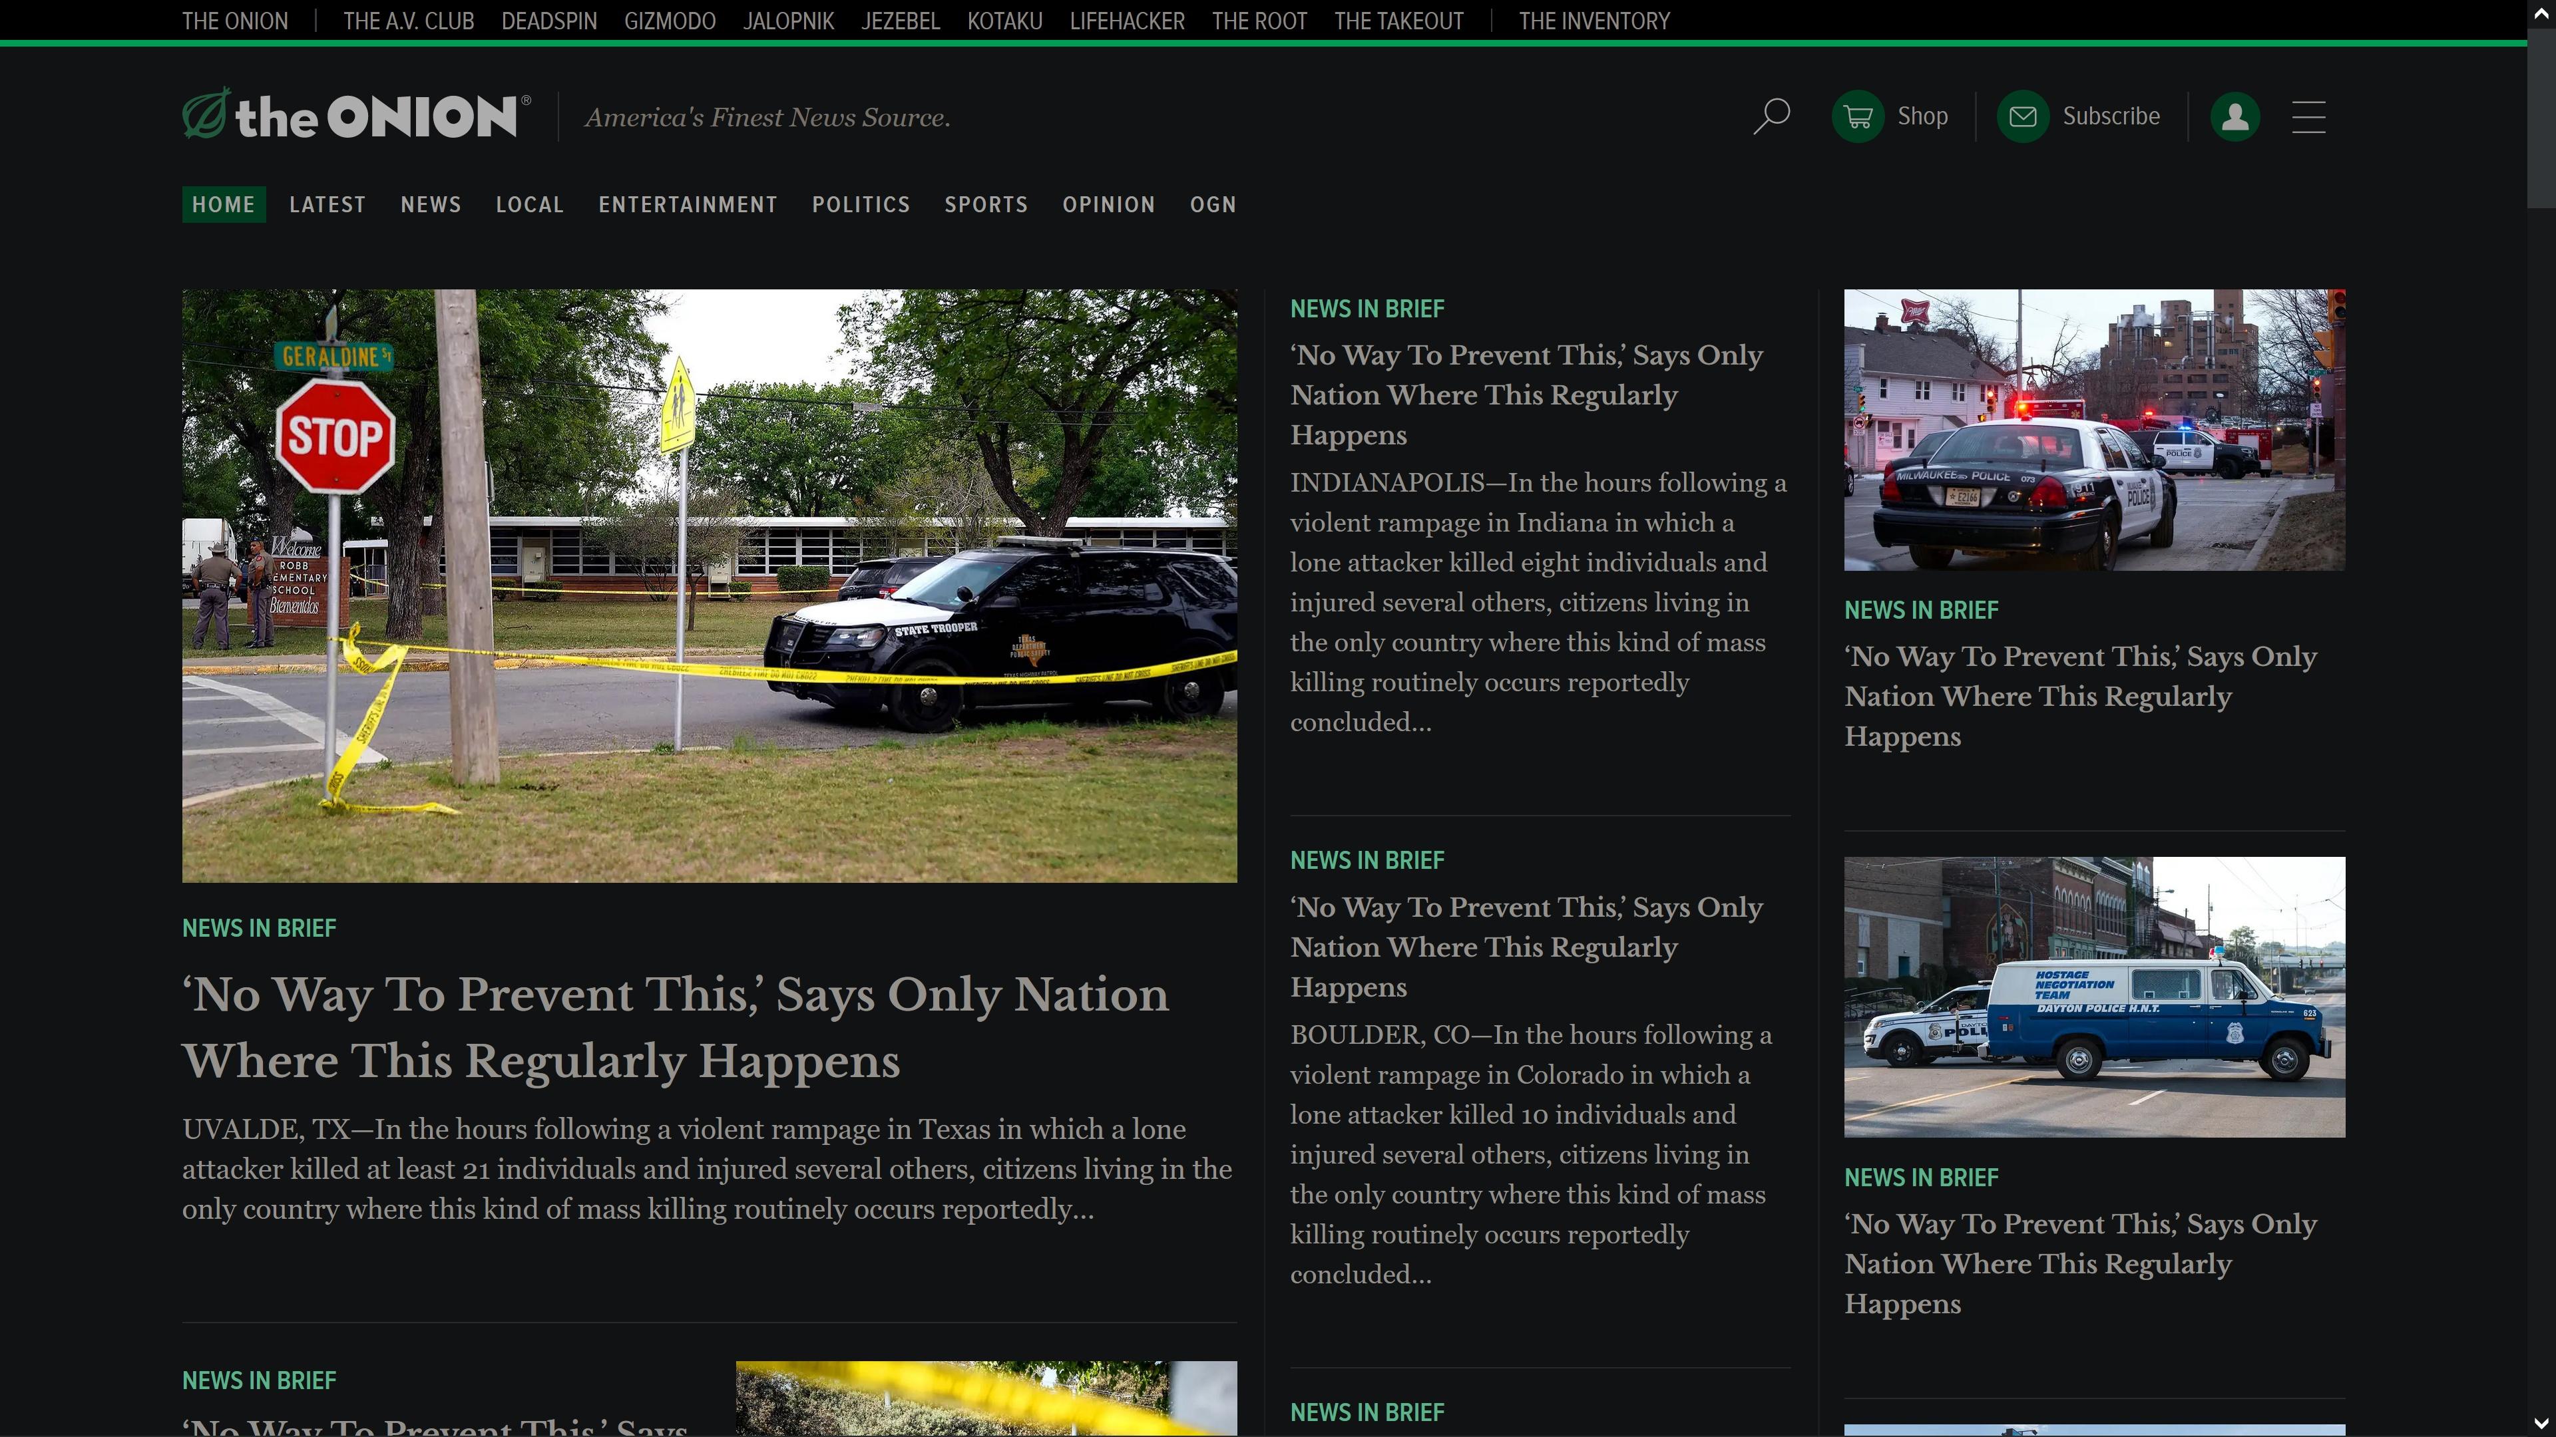Open the OPINION section

click(1108, 204)
